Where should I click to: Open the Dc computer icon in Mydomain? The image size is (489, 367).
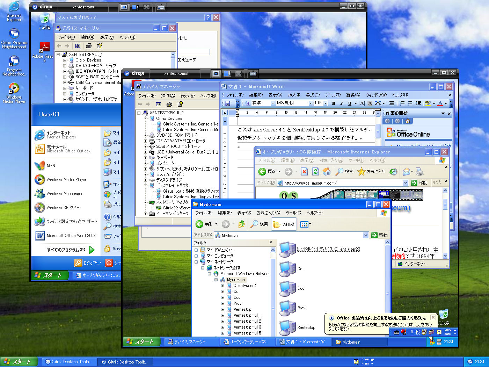point(288,269)
